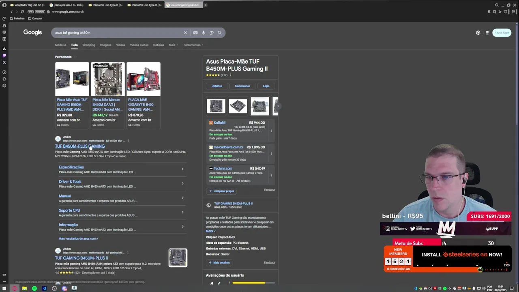Open the Twitch sidebar panel
The width and height of the screenshot is (519, 292).
pos(4,56)
